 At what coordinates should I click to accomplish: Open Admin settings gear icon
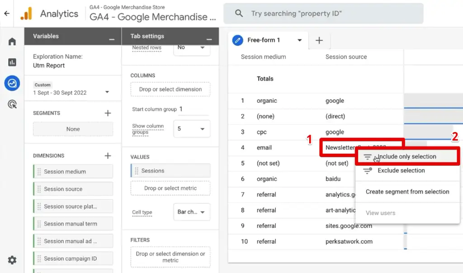point(12,260)
